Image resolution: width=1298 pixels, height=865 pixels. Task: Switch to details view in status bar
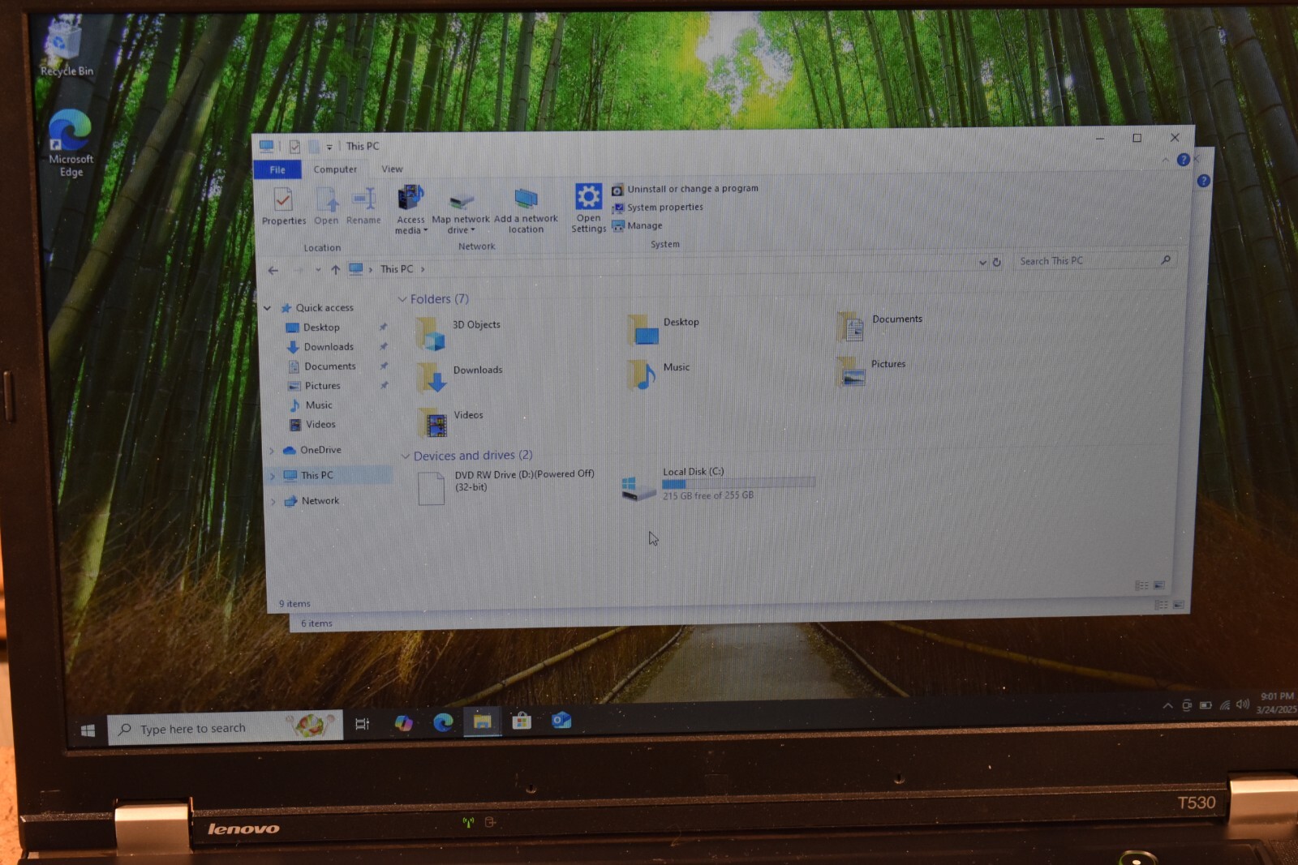tap(1141, 585)
